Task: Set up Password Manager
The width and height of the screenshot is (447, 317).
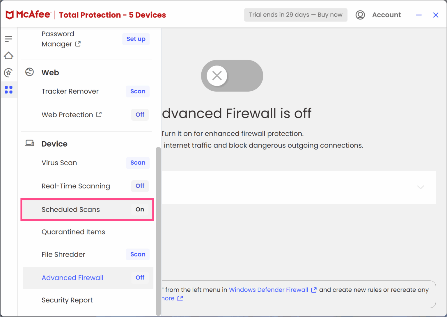Action: coord(136,39)
